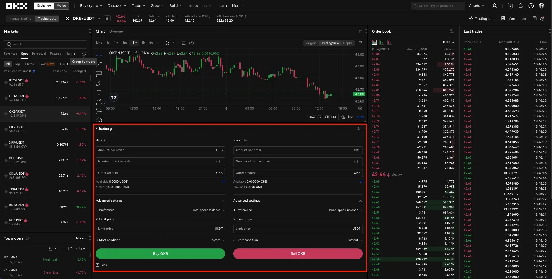Switch chart to Depth view

(x=347, y=43)
